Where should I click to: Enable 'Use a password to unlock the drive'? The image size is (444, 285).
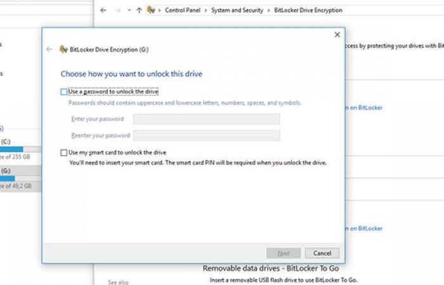pos(63,92)
